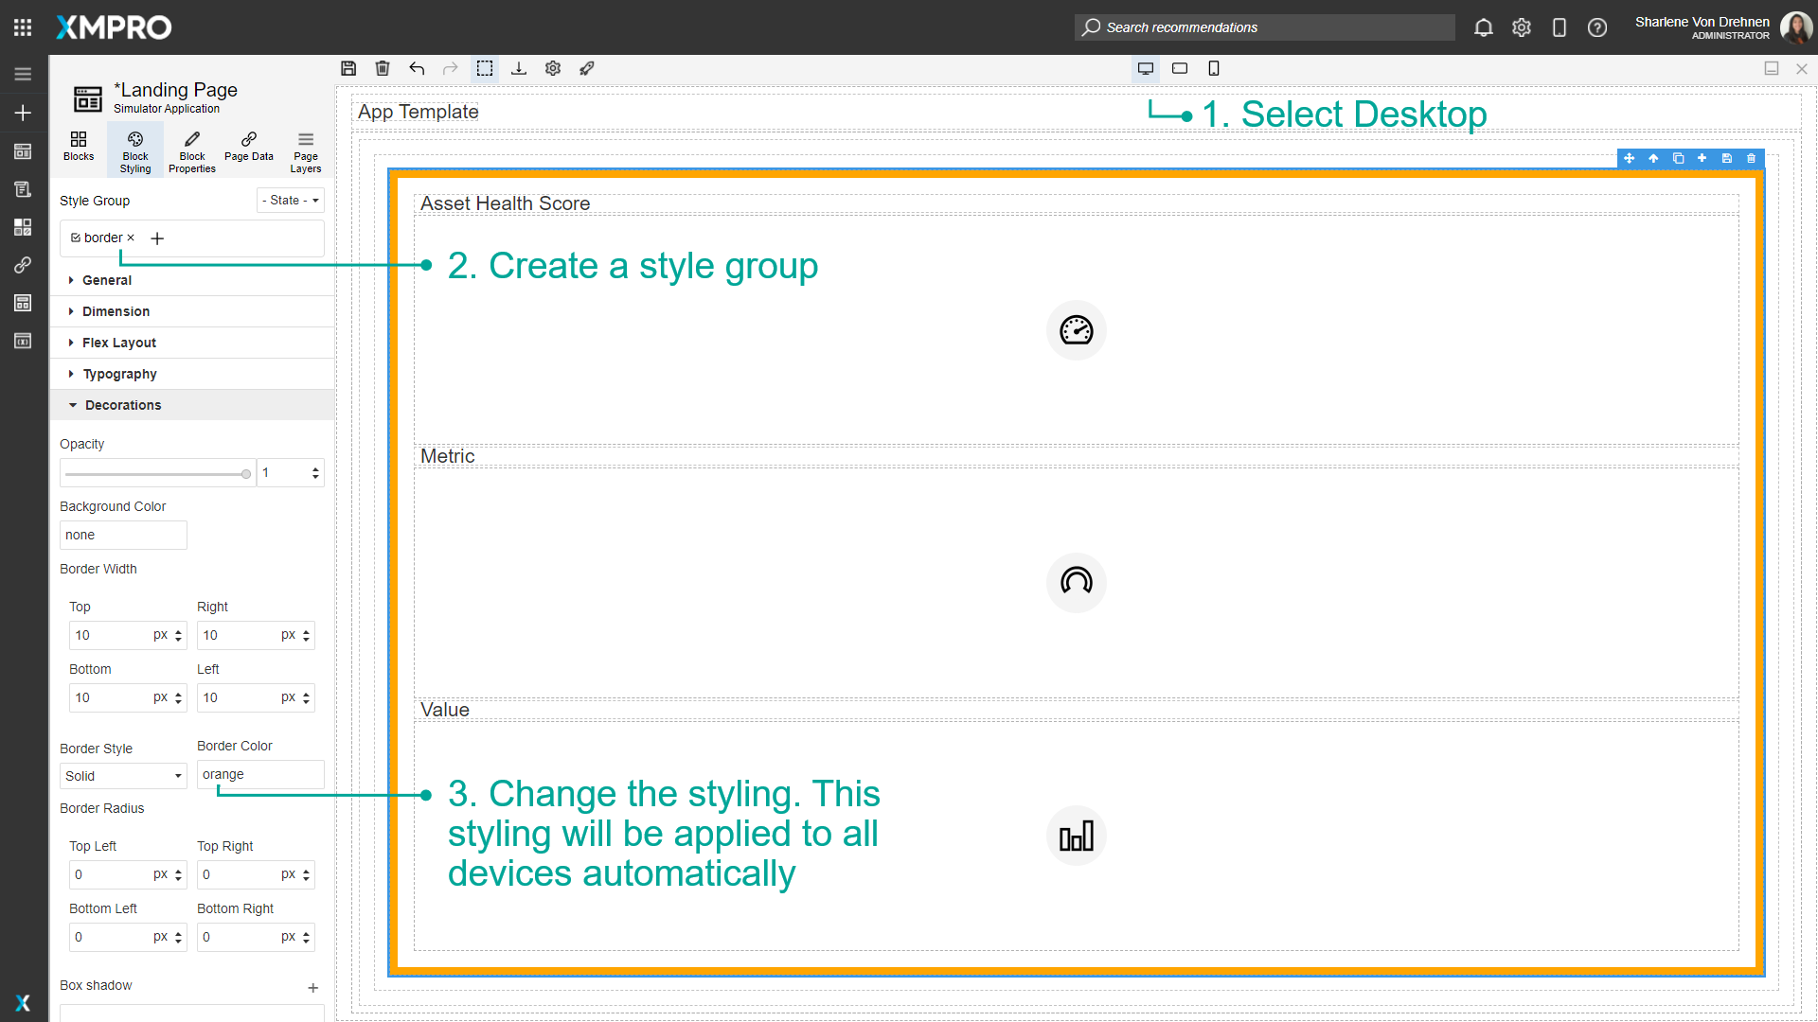Open the Page Layers panel
Screen dimensions: 1818x1022
(305, 149)
